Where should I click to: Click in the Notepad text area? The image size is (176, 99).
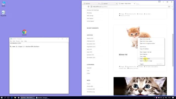coord(38,68)
